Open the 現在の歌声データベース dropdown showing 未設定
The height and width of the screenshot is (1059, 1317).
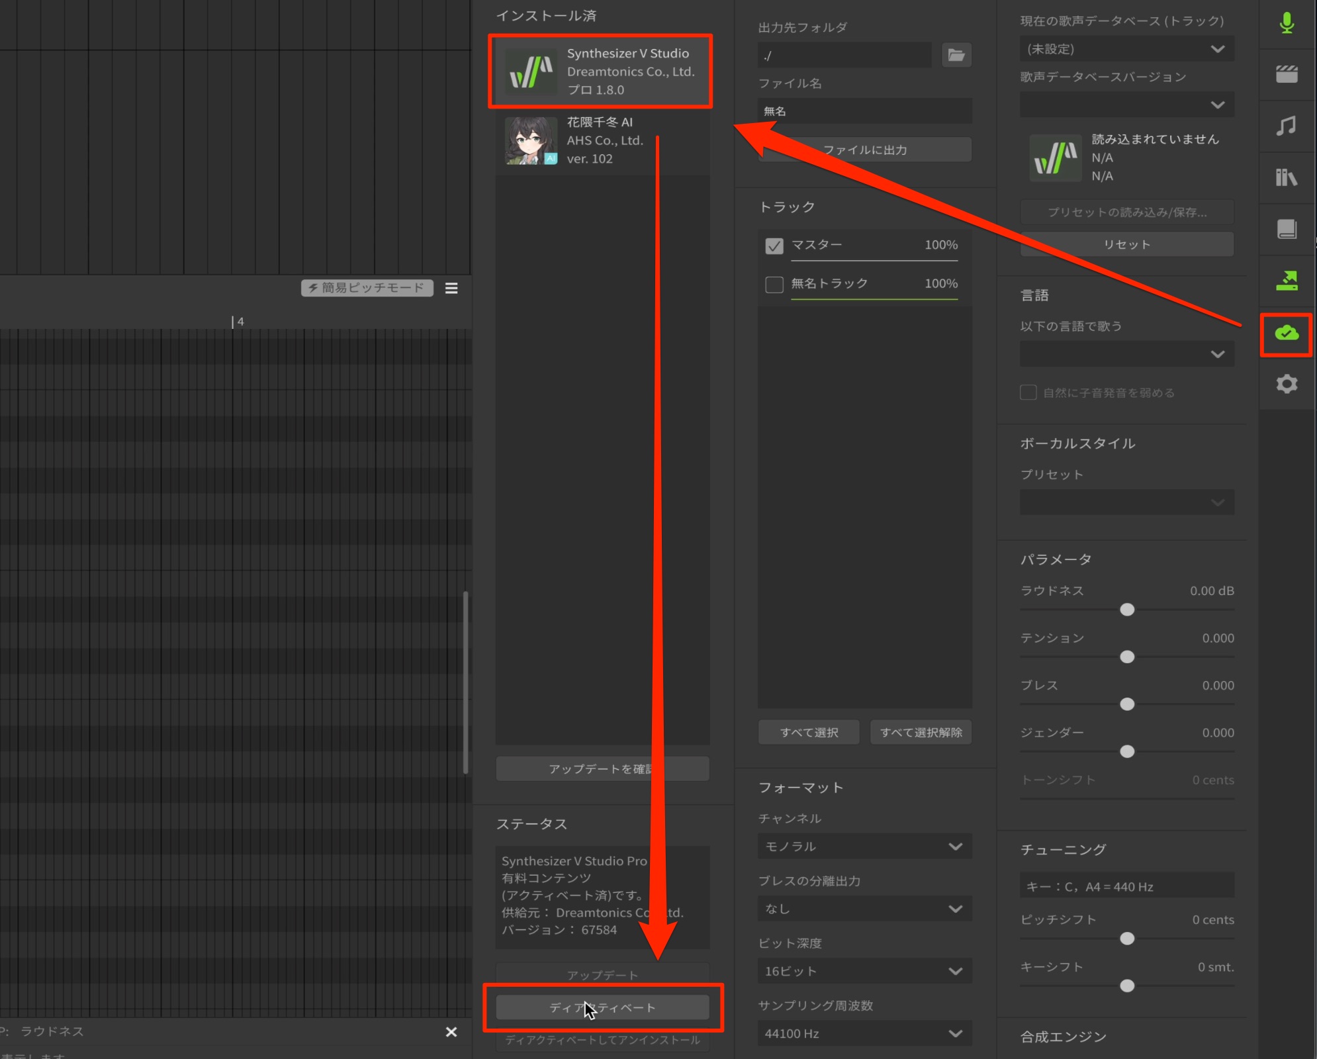(x=1127, y=49)
